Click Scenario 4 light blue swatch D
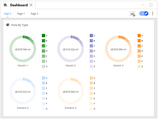This screenshot has width=158, height=119. tap(44, 93)
